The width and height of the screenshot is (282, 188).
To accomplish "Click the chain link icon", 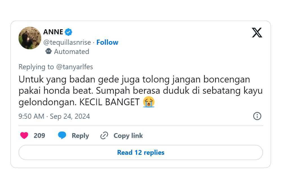I will pyautogui.click(x=104, y=136).
